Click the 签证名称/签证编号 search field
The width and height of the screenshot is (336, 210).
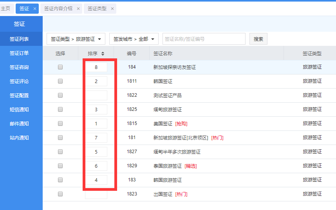[204, 39]
